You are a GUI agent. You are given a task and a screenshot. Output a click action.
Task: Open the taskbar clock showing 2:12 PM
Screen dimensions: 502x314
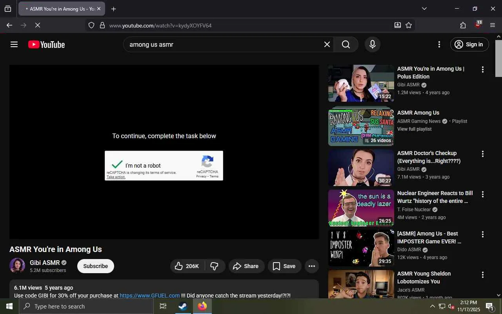[468, 306]
